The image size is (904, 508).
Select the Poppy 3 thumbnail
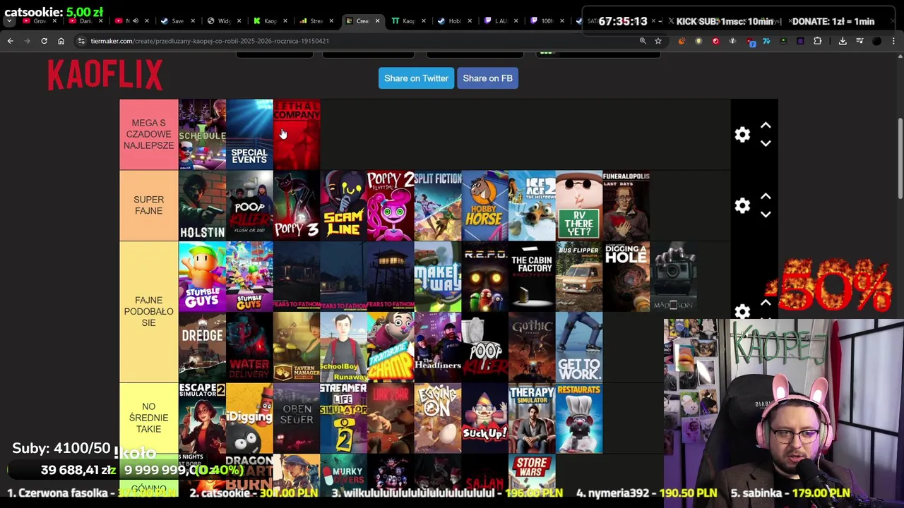(x=297, y=205)
